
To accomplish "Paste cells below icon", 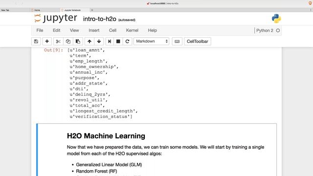I will point(78,41).
